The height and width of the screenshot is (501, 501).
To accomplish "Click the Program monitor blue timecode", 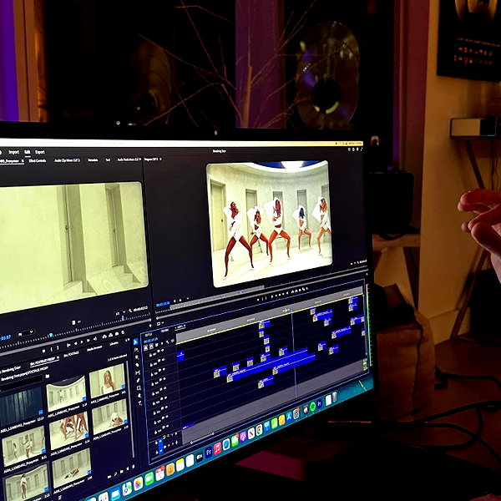I will point(163,304).
